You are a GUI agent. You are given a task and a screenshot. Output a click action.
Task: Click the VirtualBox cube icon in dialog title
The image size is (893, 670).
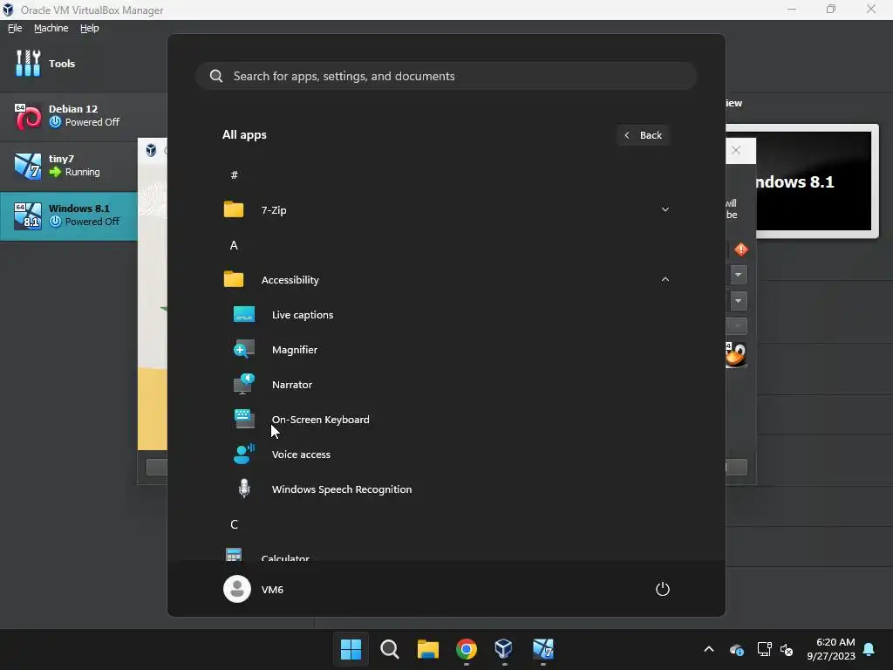[151, 150]
